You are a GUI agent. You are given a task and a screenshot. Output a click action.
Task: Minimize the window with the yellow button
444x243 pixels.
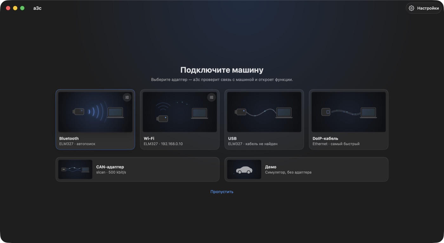15,8
